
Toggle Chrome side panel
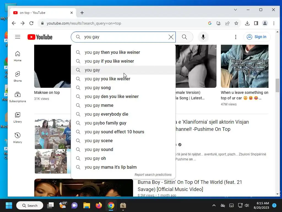(256, 23)
